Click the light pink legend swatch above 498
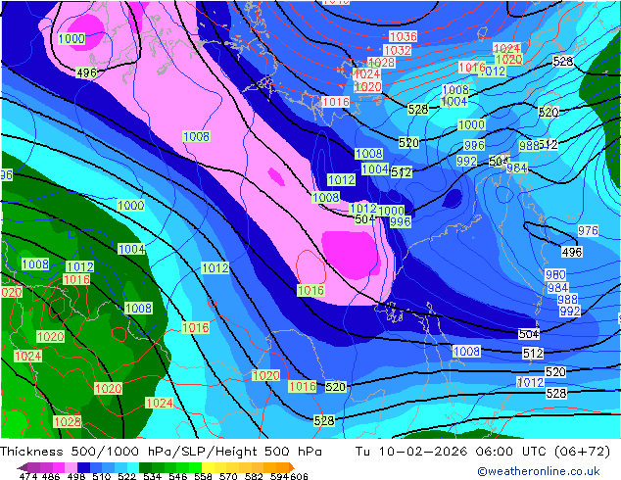This screenshot has height=480, width=621. pos(71,467)
